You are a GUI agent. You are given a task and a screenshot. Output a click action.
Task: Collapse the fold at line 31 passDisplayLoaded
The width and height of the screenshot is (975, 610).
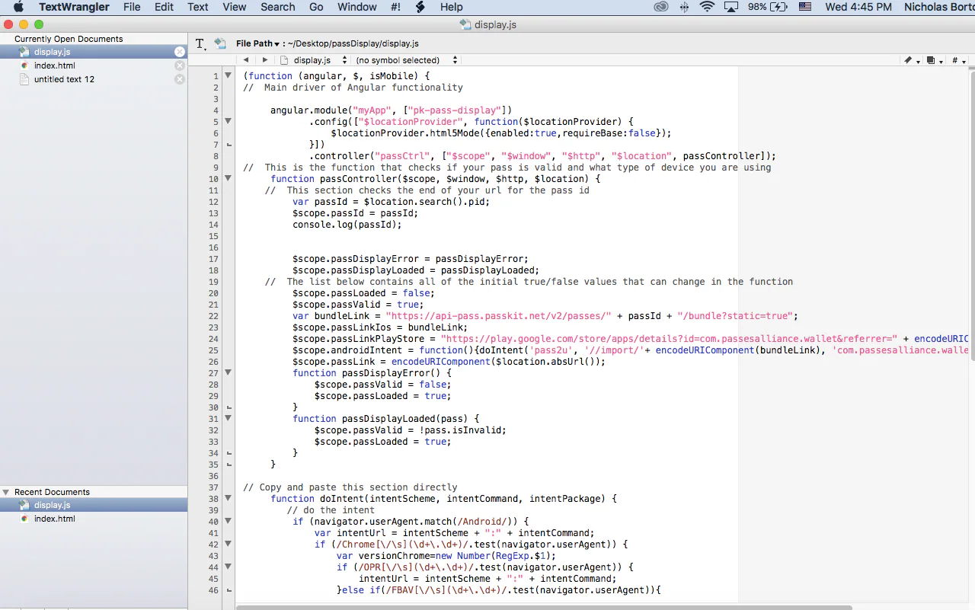[227, 418]
